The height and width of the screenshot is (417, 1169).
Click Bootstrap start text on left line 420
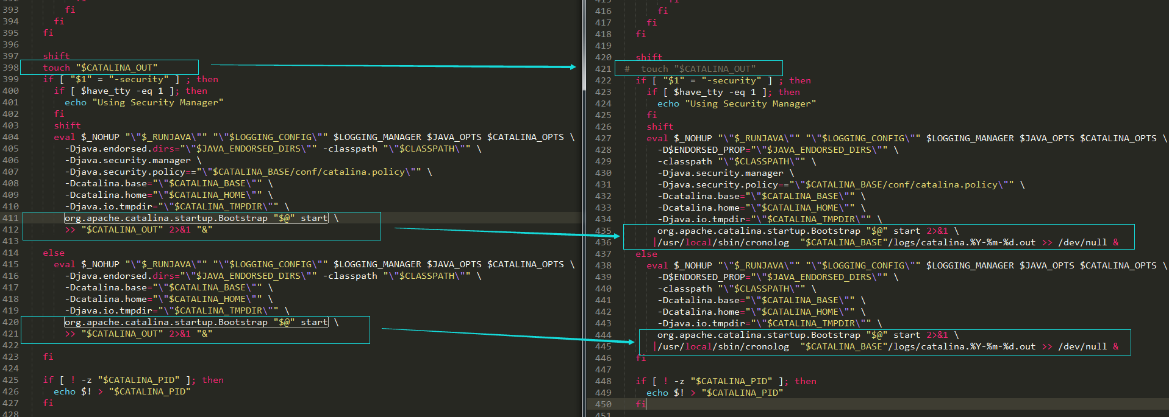196,322
